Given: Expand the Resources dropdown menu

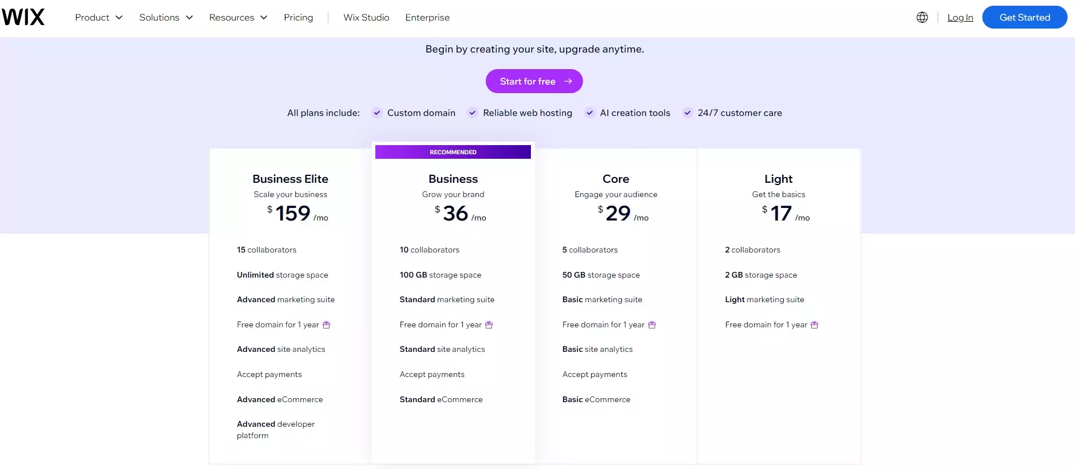Looking at the screenshot, I should [x=238, y=18].
